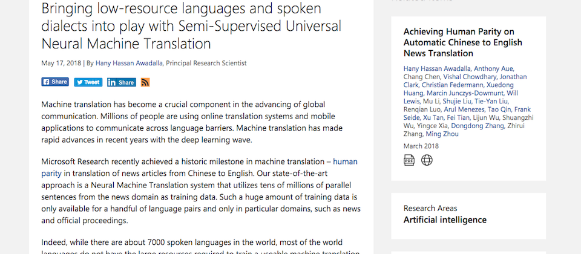Click the article headline about low-resource languages
The width and height of the screenshot is (581, 254).
(191, 26)
